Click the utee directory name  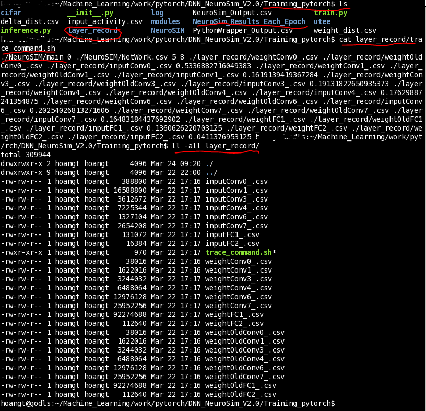tap(322, 21)
